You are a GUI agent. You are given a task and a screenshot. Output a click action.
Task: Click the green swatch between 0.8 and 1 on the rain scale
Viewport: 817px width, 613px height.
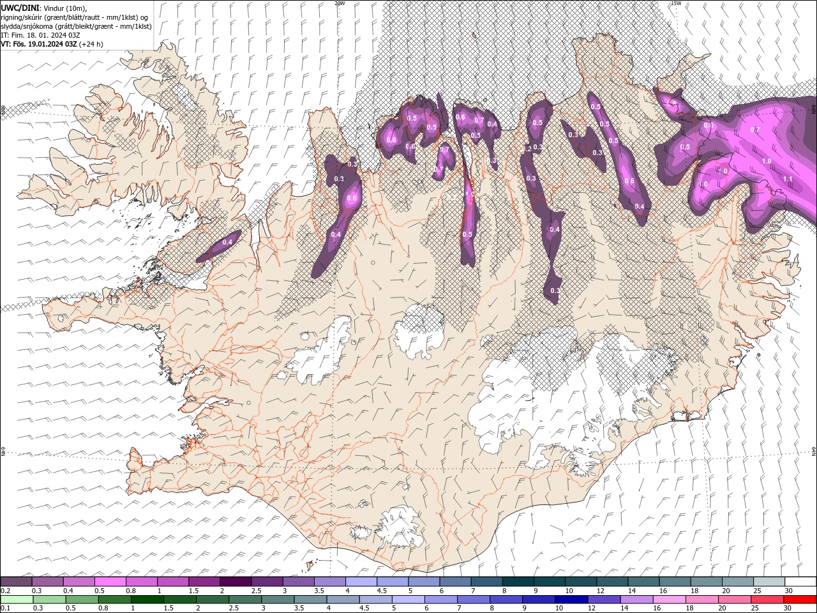(x=115, y=600)
